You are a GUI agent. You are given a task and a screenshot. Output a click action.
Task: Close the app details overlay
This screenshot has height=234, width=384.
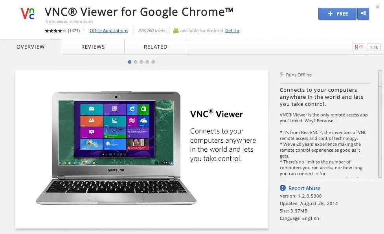pos(377,7)
